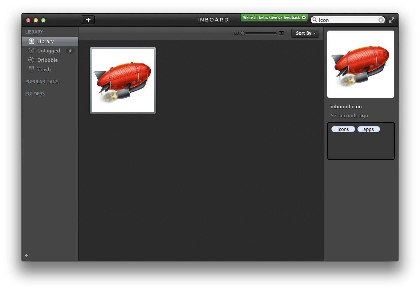Screen dimensions: 420x291
Task: Click the Untagged question mark icon
Action: pos(31,51)
